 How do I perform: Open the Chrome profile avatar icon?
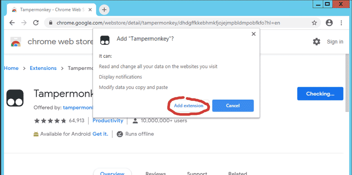tap(329, 22)
